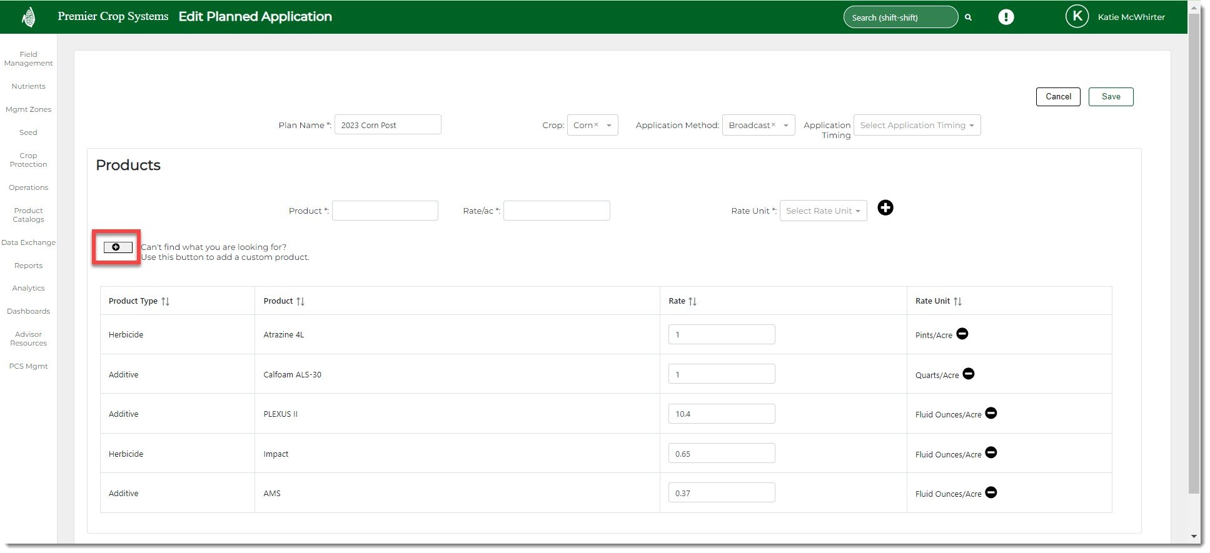The image size is (1210, 553).
Task: Open the Application Method Broadcast dropdown
Action: [x=758, y=126]
